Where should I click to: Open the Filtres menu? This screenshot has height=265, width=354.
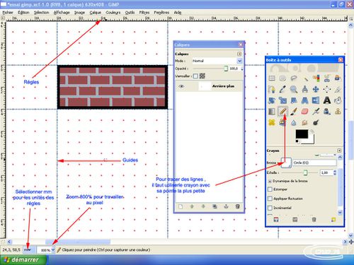(144, 13)
